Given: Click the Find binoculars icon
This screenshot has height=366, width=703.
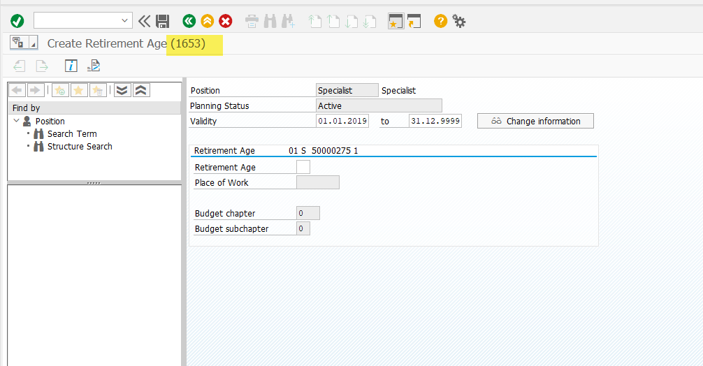Looking at the screenshot, I should (x=270, y=21).
